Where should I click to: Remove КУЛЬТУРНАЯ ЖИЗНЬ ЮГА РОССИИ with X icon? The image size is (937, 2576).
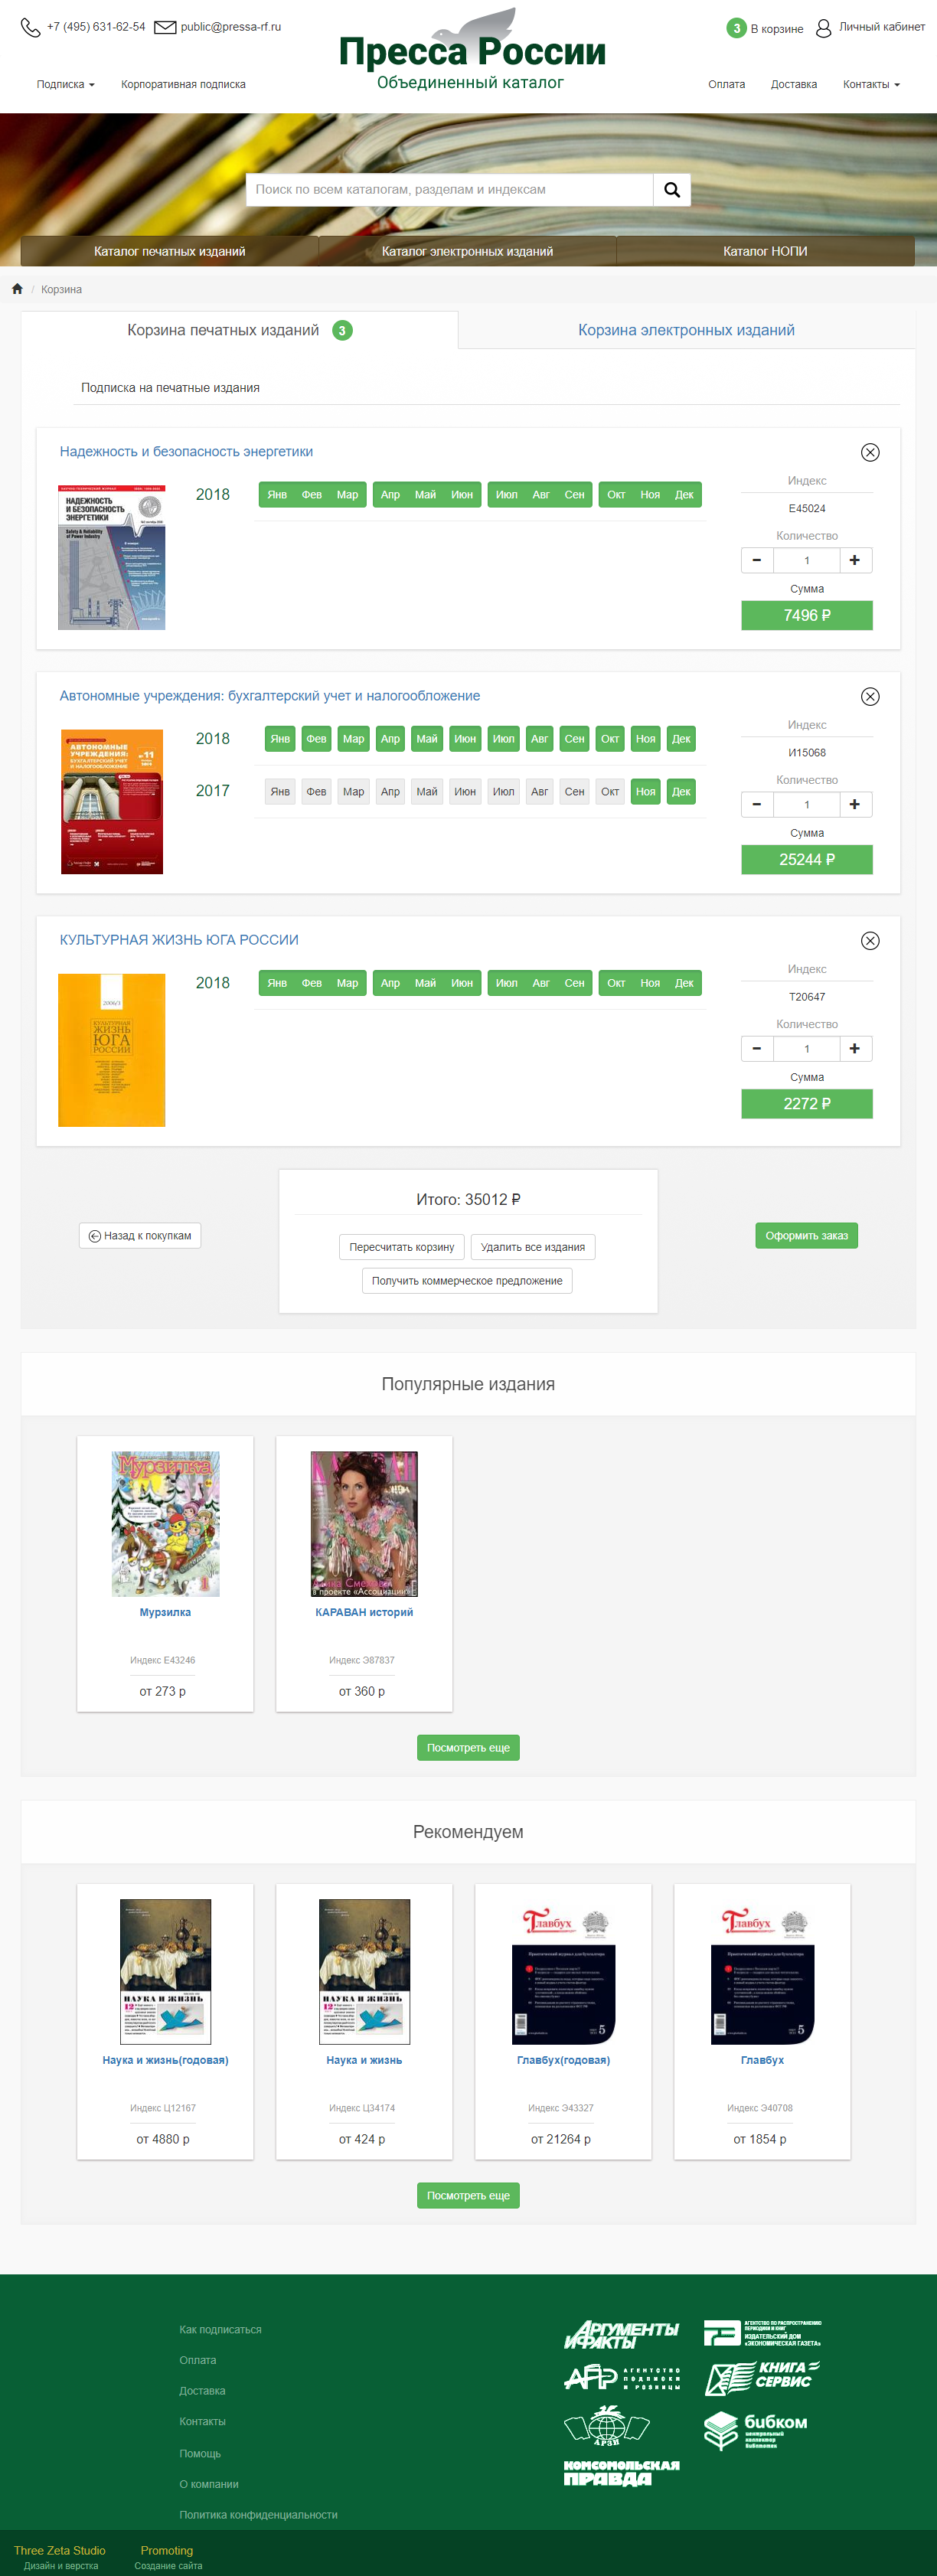(x=870, y=941)
